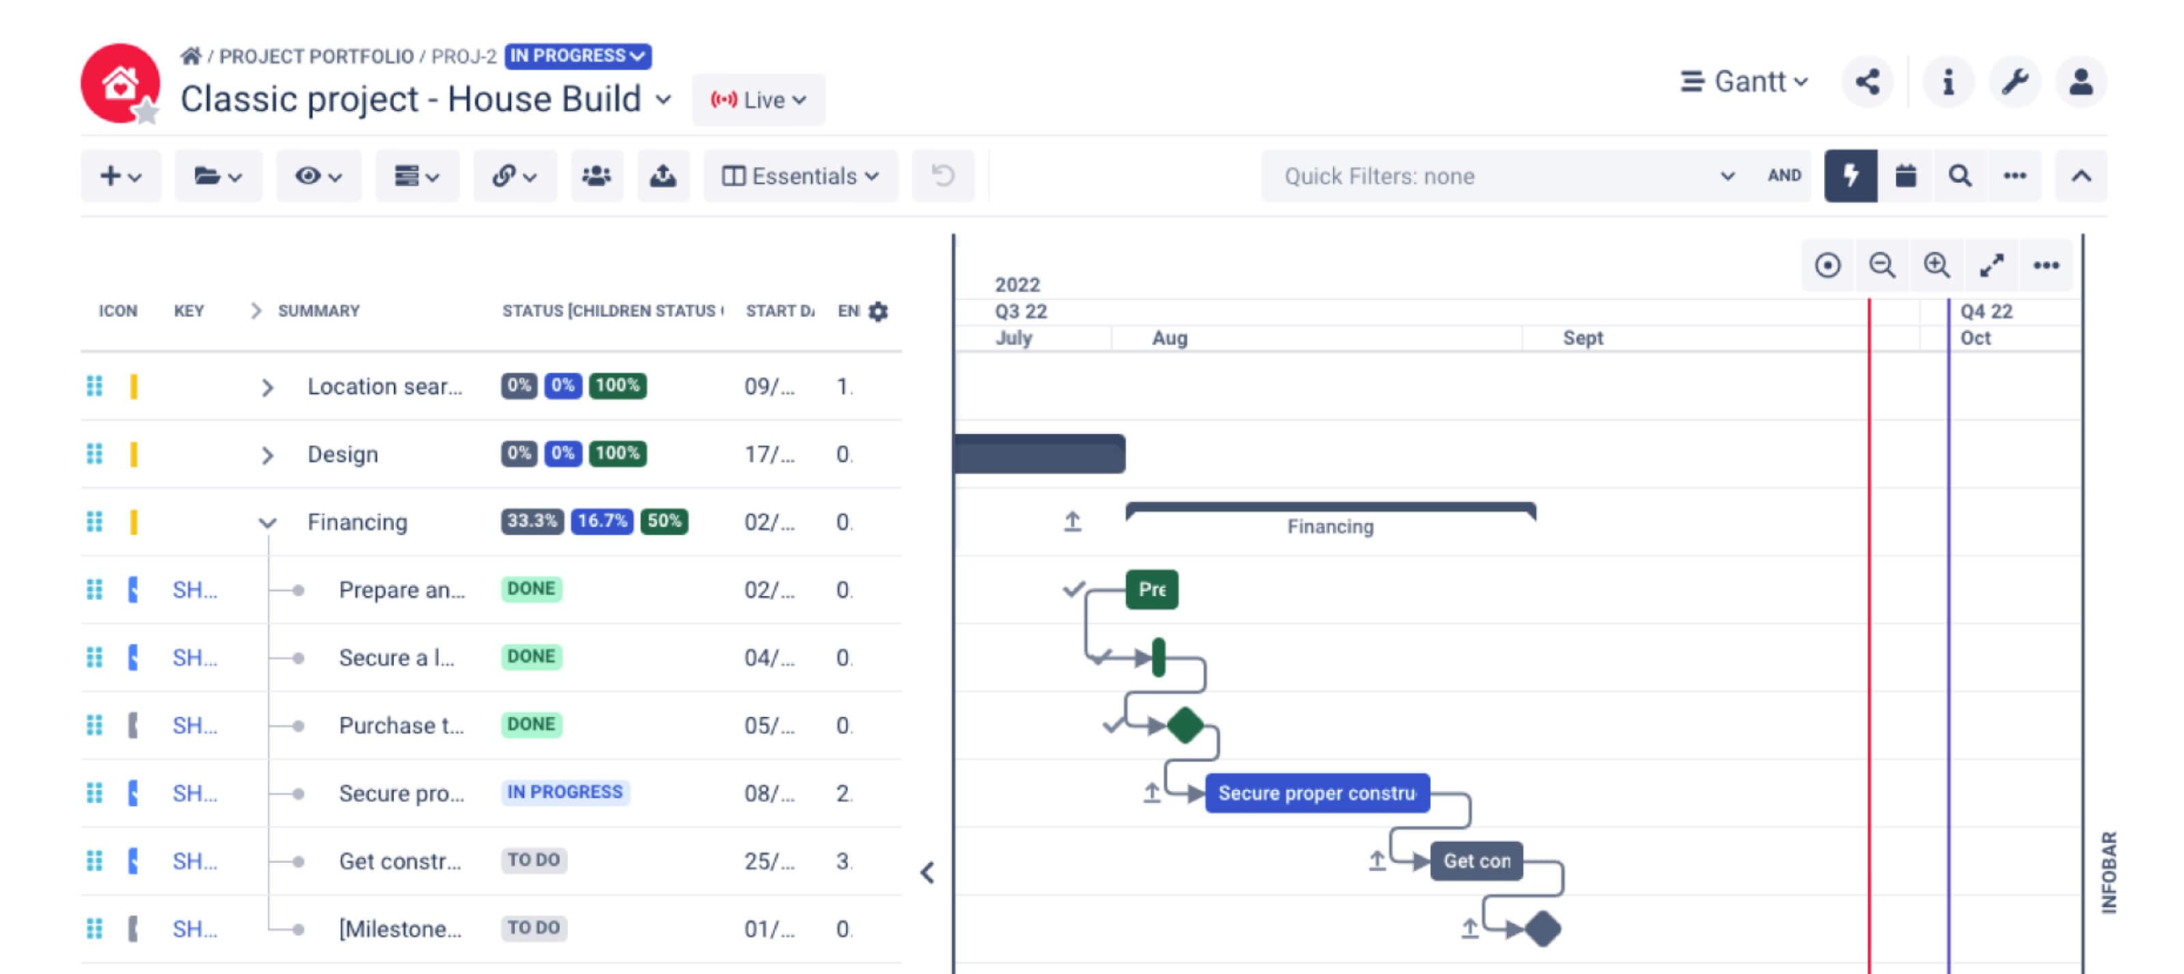Expand the Location search row
2184x974 pixels.
[267, 387]
